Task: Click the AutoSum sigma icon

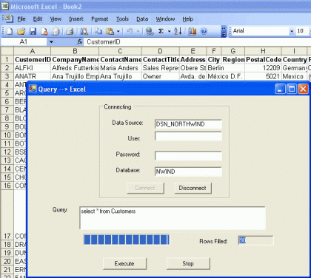Action: click(x=161, y=31)
